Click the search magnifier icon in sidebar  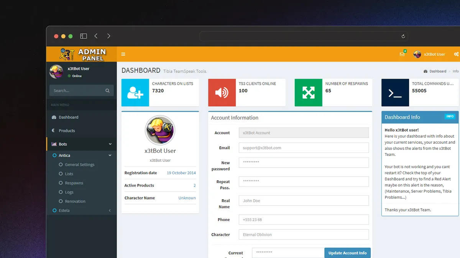tap(107, 91)
